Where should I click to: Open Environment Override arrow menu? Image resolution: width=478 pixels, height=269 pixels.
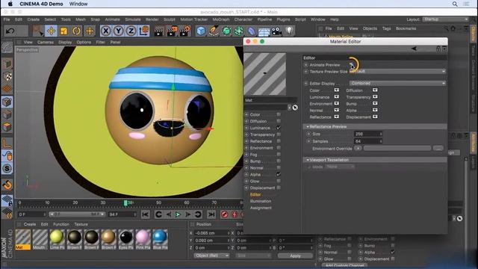click(358, 148)
